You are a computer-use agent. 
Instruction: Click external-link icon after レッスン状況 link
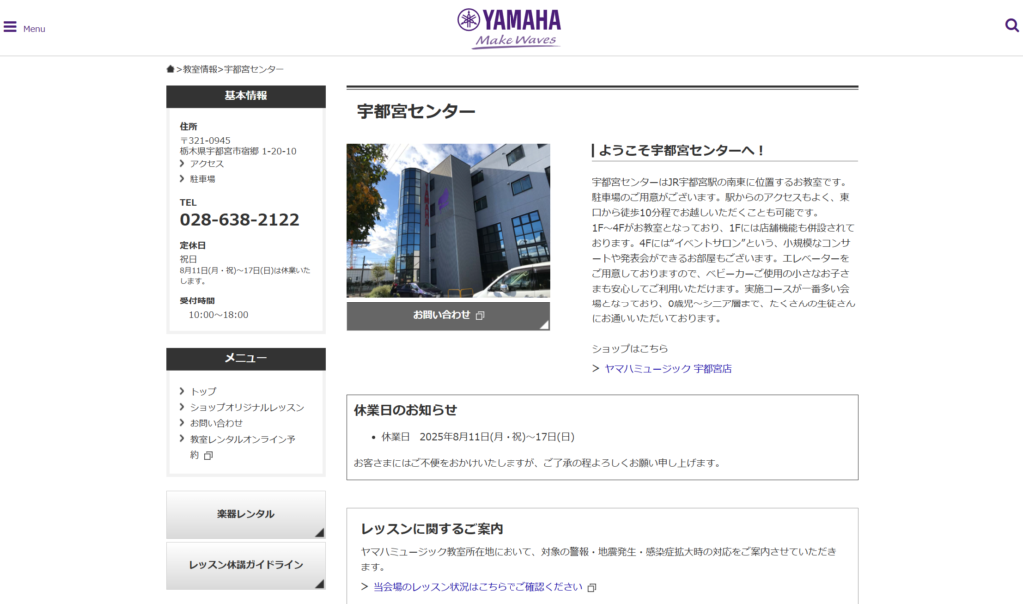point(591,588)
